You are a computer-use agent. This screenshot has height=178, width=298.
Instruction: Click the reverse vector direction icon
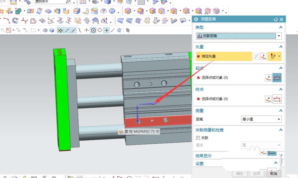pyautogui.click(x=256, y=56)
